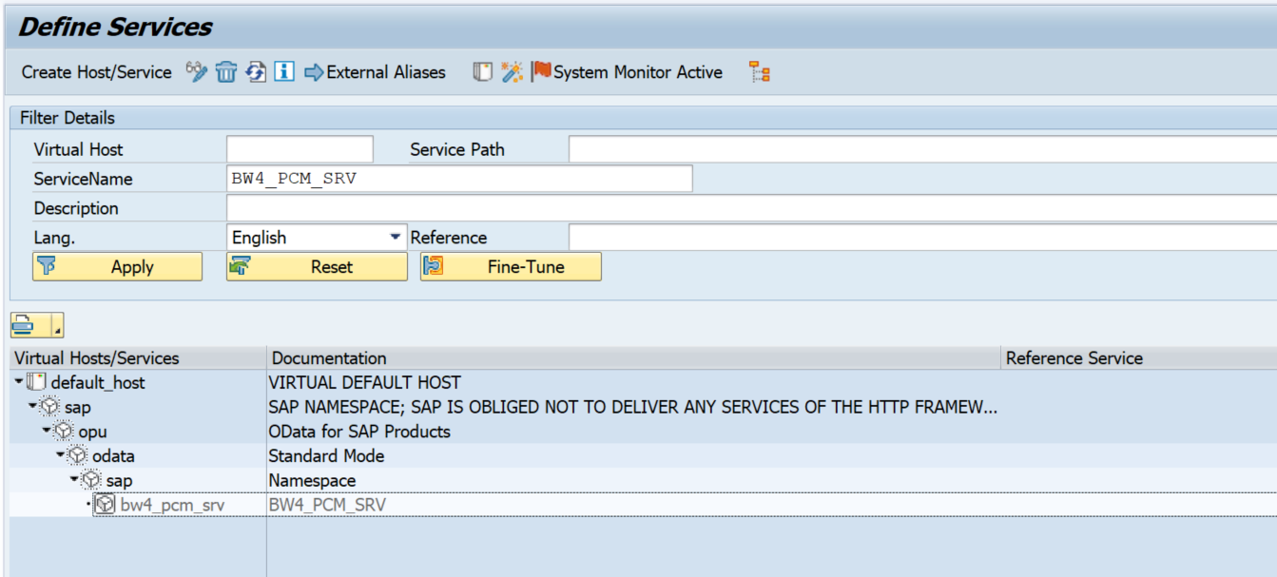
Task: Click the blue information icon
Action: tap(284, 72)
